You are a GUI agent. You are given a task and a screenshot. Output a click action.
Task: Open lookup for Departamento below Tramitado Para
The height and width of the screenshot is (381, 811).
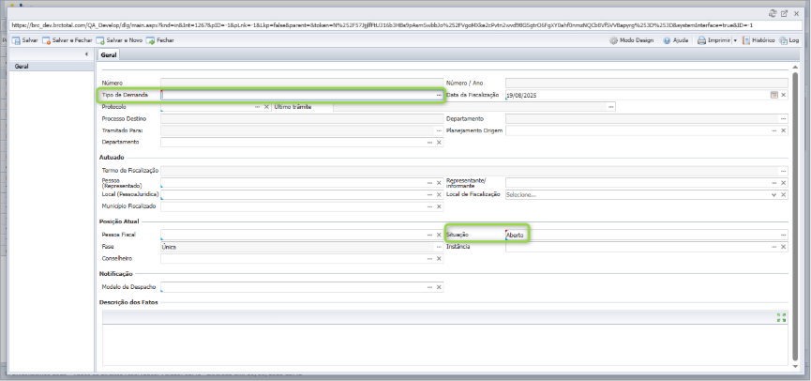point(429,143)
